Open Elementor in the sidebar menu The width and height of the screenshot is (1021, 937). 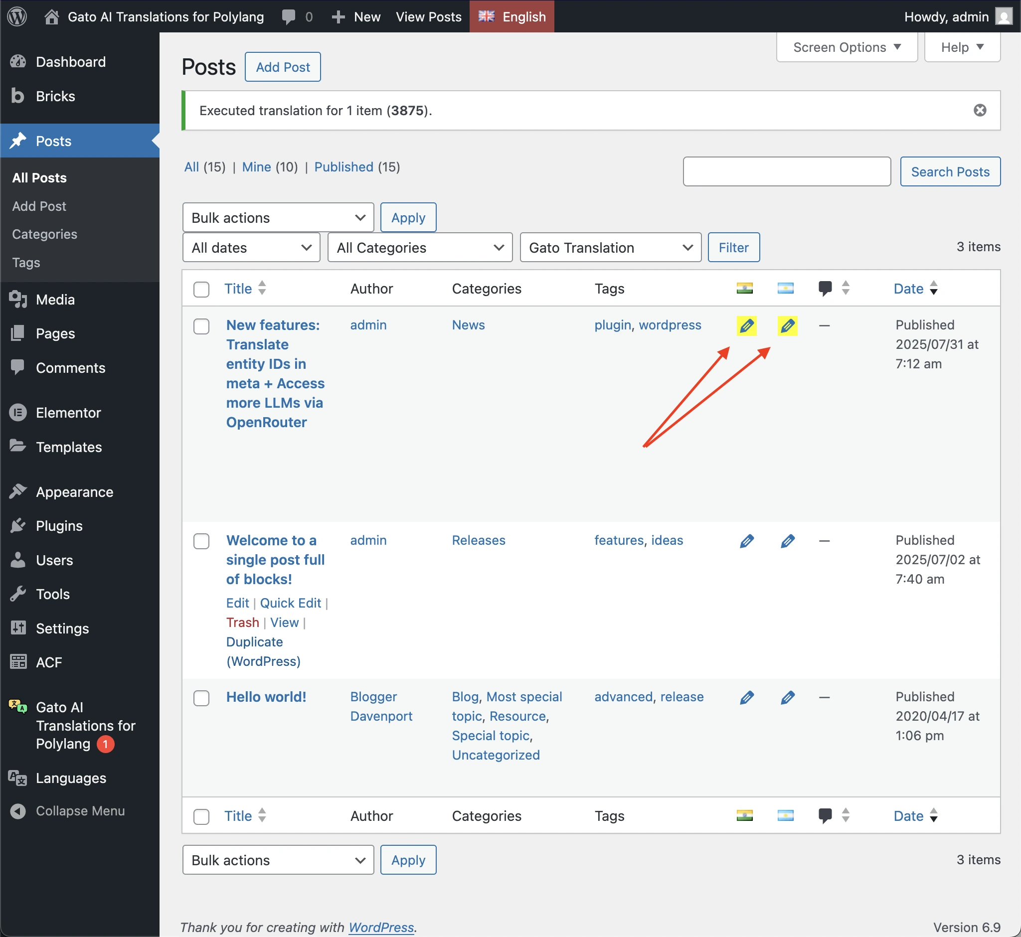(68, 413)
